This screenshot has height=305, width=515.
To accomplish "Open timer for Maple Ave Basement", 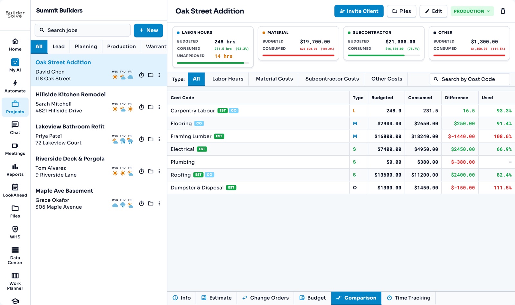I will coord(141,204).
